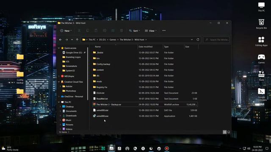
Task: Go up one folder level arrow
Action: 77,40
